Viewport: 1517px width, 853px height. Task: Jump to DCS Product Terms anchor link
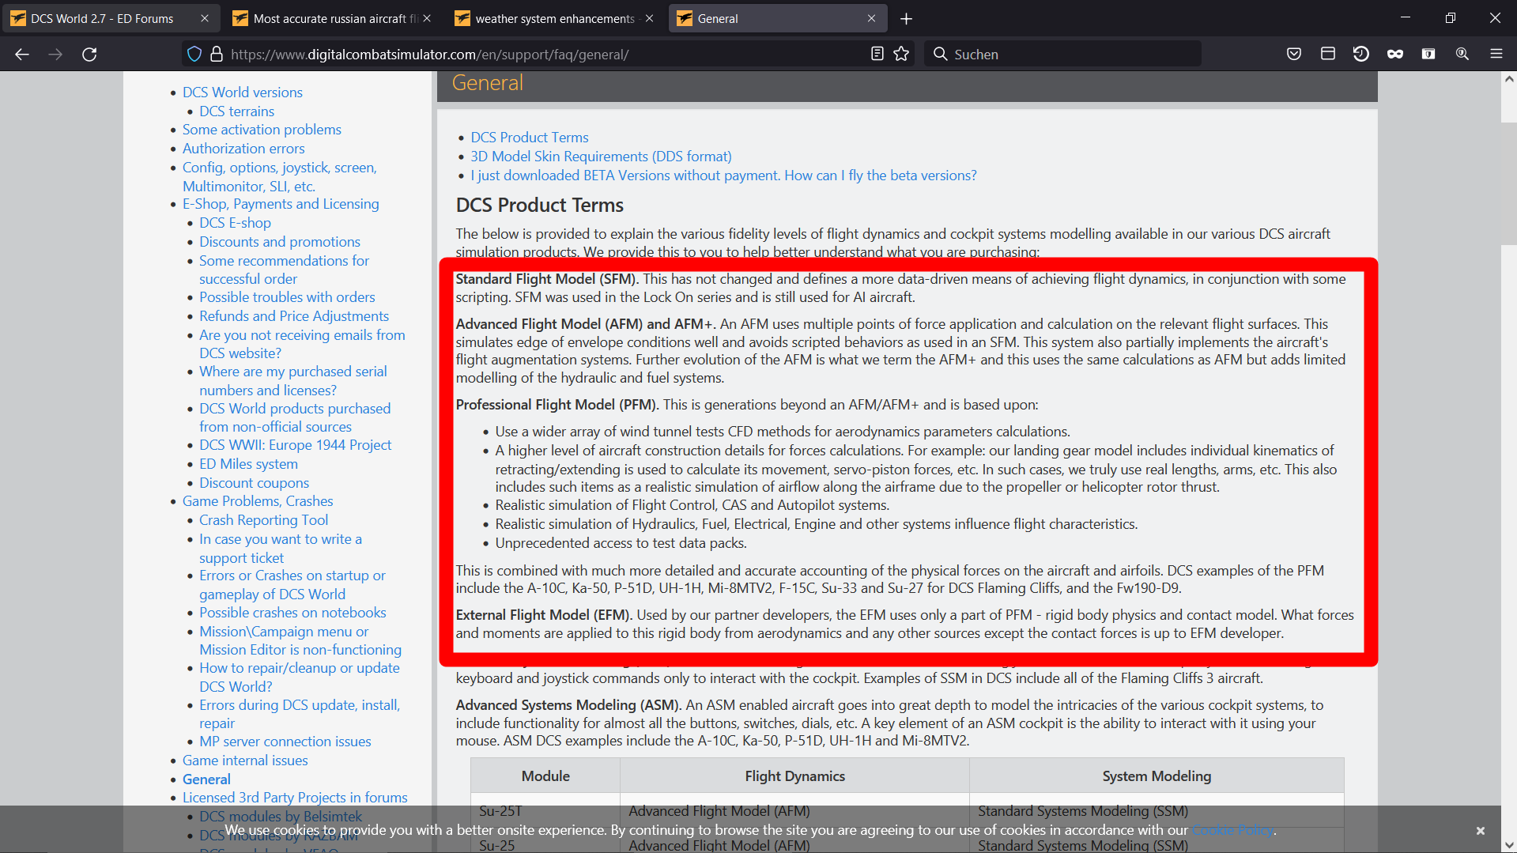[530, 138]
